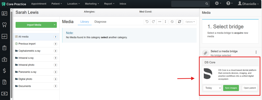Expand the Import Media dropdown arrow
The height and width of the screenshot is (100, 262).
point(55,25)
